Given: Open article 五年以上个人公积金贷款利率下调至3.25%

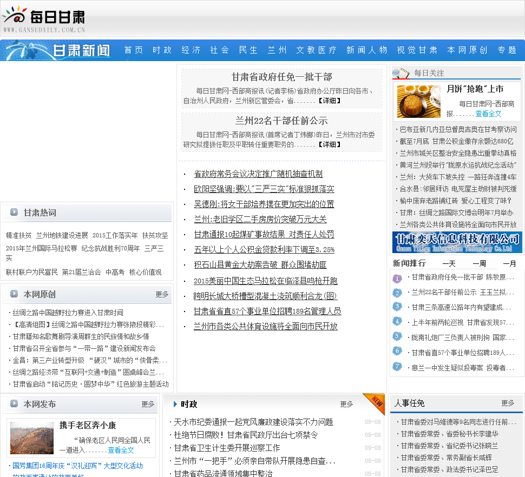Looking at the screenshot, I should click(x=264, y=249).
